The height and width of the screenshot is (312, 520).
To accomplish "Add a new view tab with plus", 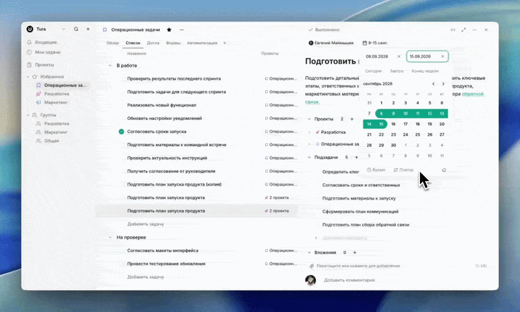I will [224, 43].
